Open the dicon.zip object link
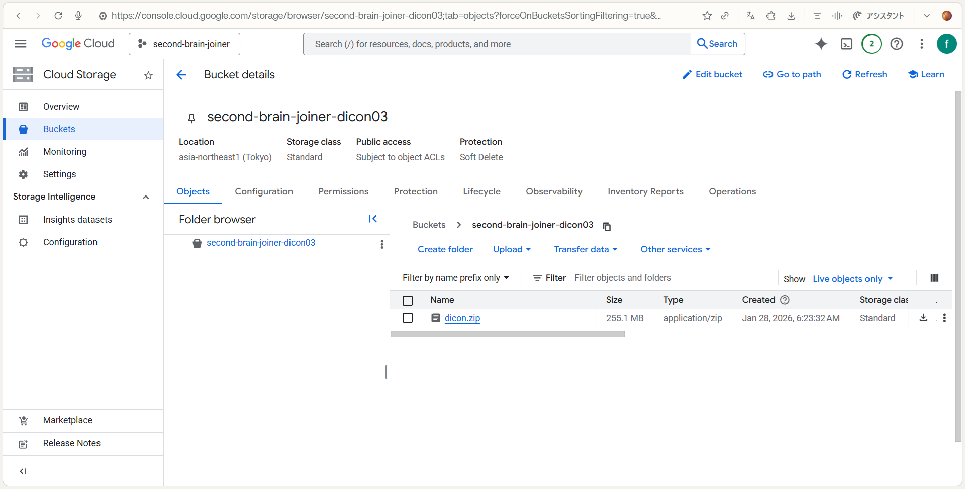This screenshot has height=489, width=965. [x=462, y=318]
